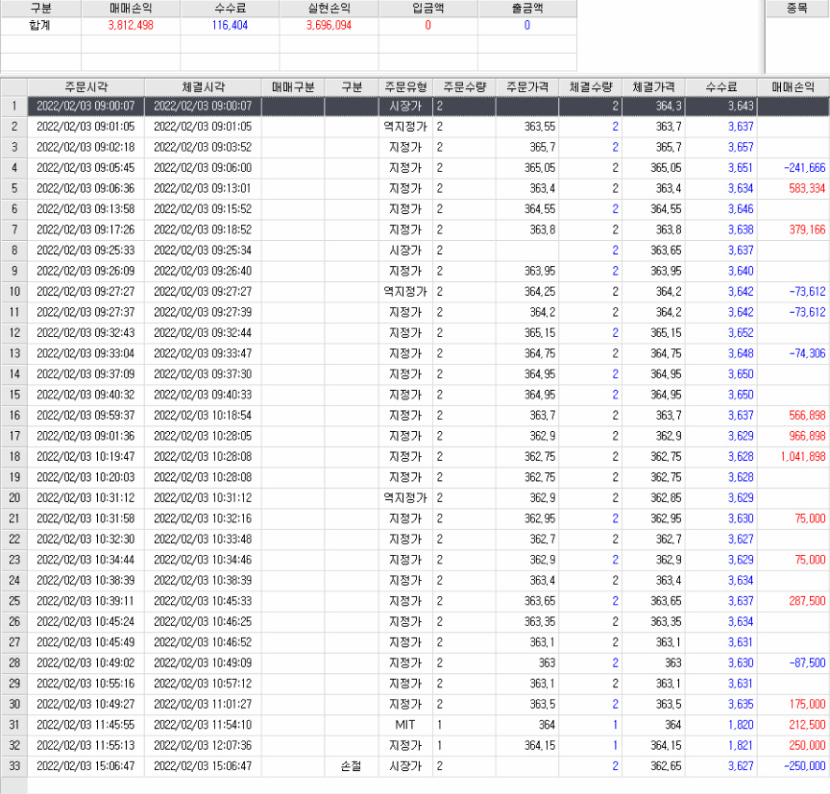Screen dimensions: 830x794
Task: Click the 체결가격 column header
Action: point(654,86)
